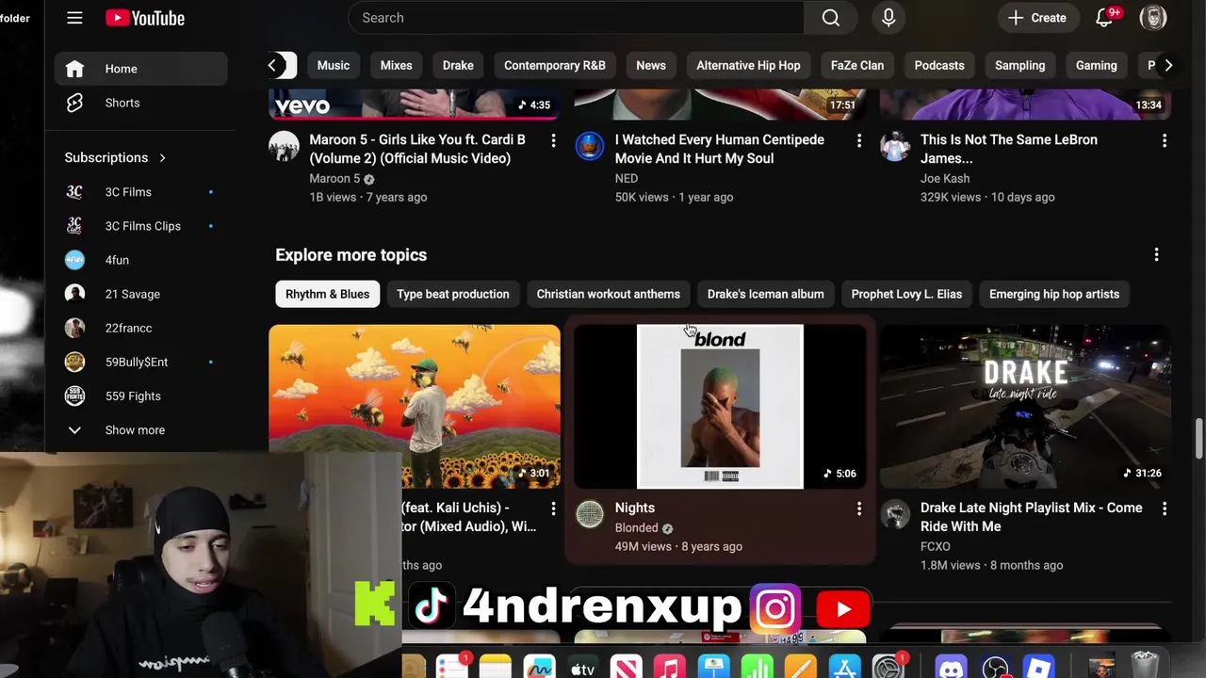Select the Drake chip

point(458,65)
